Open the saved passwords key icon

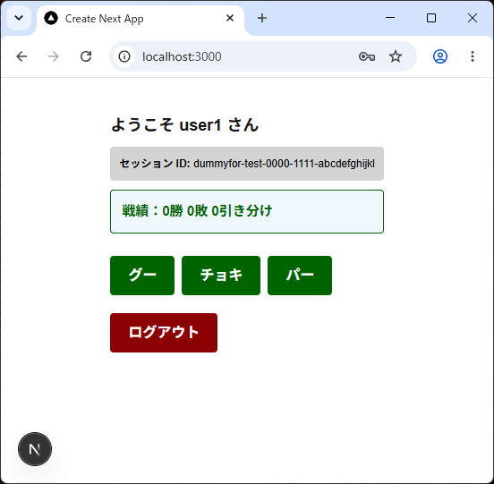click(367, 56)
